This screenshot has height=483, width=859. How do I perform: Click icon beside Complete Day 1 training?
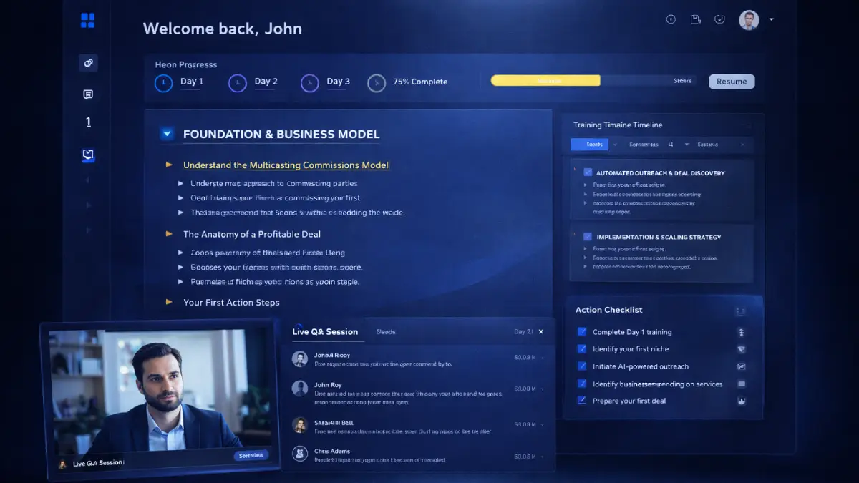point(742,332)
